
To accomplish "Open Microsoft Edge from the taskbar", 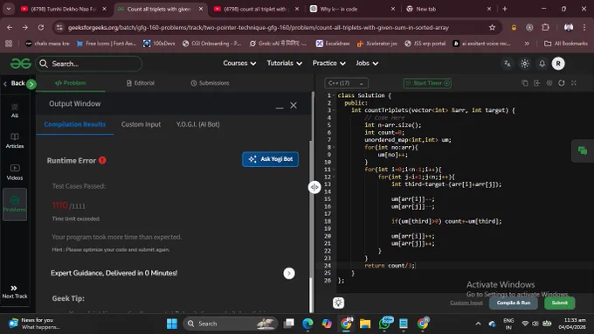I will click(x=307, y=324).
